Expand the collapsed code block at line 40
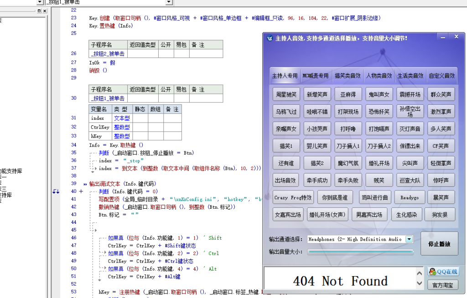Screen dimensions: 467x298 [81, 190]
